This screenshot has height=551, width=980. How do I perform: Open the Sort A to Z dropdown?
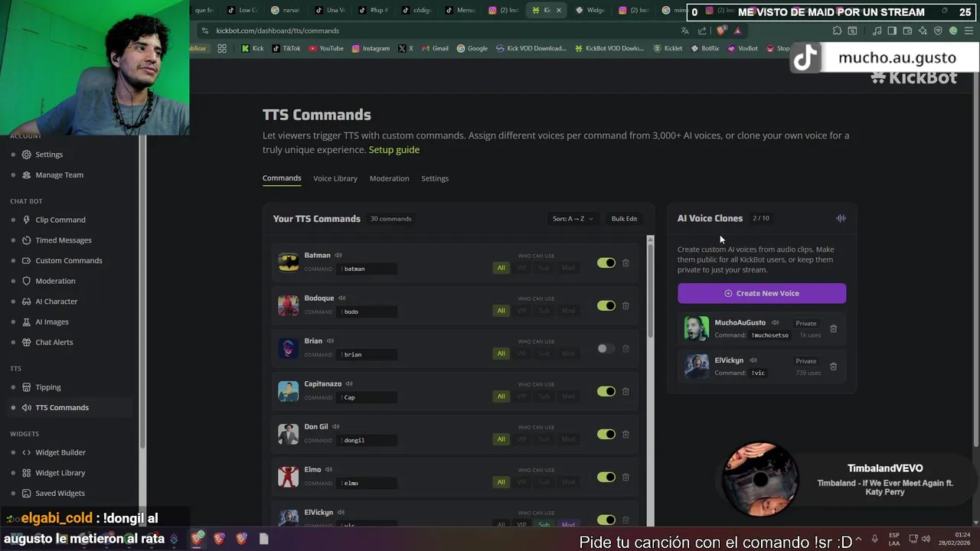573,219
